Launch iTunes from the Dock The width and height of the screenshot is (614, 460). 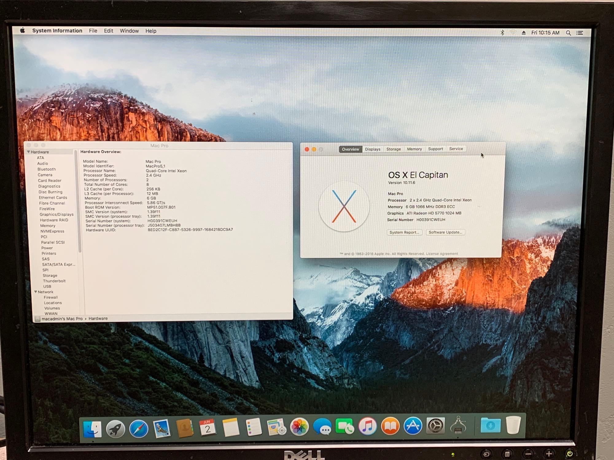pos(367,426)
